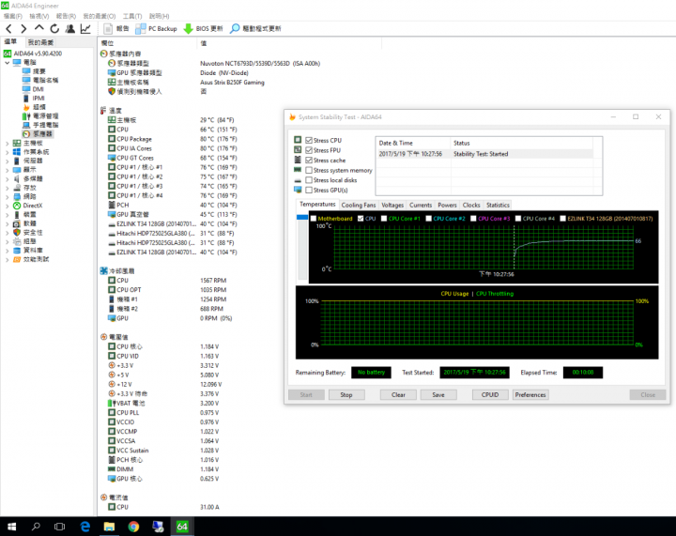Click the user/favorites person icon in toolbar
The height and width of the screenshot is (536, 676).
(x=69, y=29)
